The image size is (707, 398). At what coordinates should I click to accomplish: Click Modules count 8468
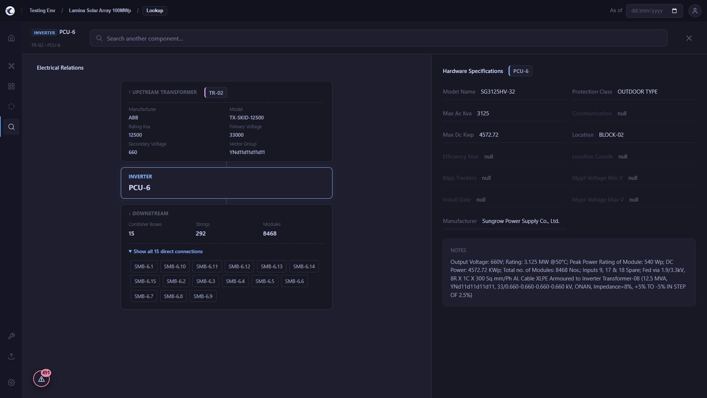tap(270, 234)
